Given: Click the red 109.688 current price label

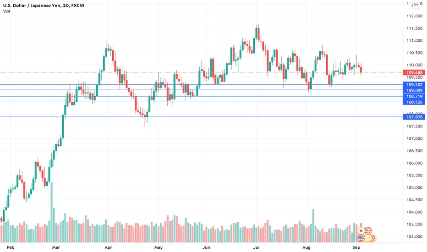Looking at the screenshot, I should (414, 72).
